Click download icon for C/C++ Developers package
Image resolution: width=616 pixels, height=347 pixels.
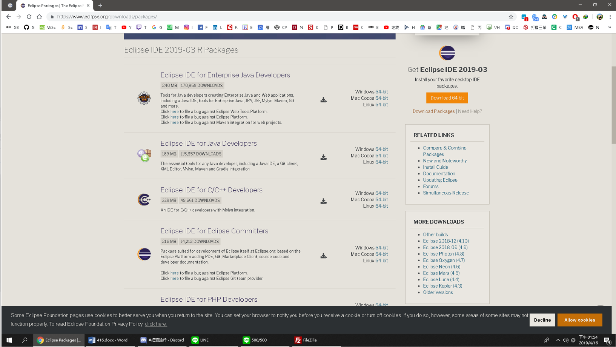coord(323,201)
